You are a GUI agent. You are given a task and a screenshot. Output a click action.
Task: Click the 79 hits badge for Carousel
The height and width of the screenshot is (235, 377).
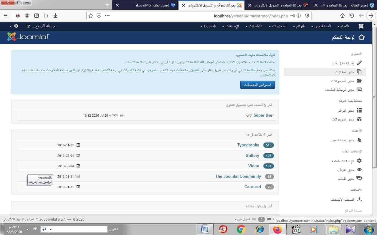(x=269, y=187)
